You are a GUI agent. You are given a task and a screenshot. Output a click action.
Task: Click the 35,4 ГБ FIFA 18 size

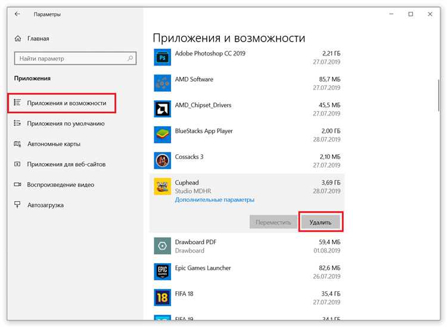click(x=331, y=294)
